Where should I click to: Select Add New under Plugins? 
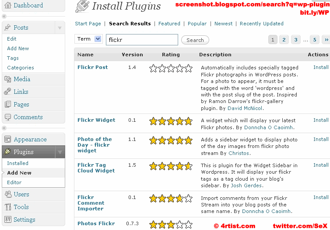(x=19, y=173)
